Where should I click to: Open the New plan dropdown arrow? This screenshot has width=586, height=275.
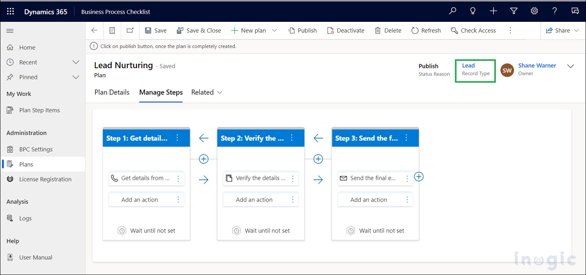(274, 30)
